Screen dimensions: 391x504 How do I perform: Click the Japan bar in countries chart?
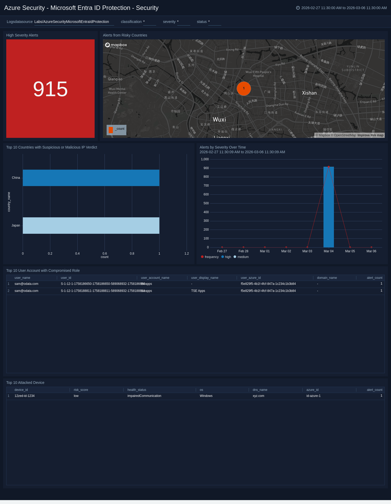[x=91, y=225]
